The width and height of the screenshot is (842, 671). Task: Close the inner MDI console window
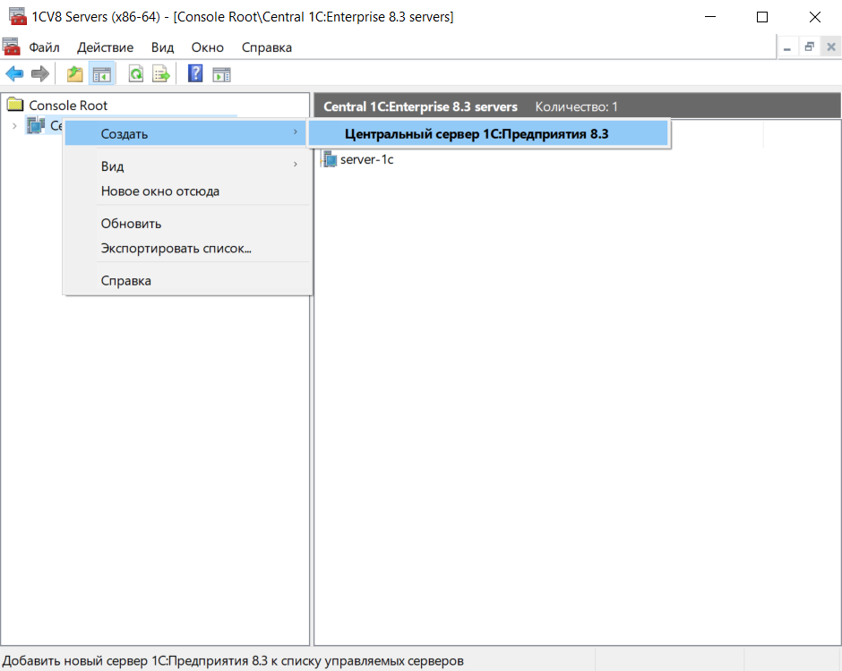pyautogui.click(x=830, y=47)
